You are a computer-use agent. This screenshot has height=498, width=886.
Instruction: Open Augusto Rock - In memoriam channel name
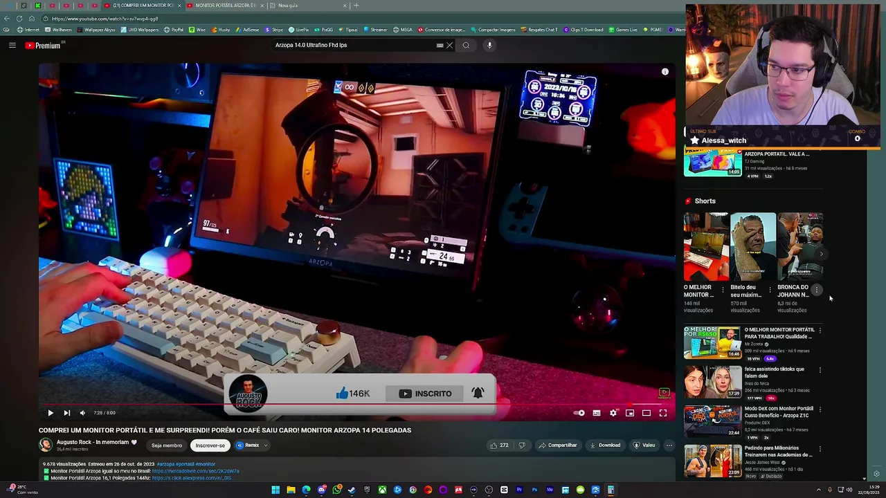point(97,443)
